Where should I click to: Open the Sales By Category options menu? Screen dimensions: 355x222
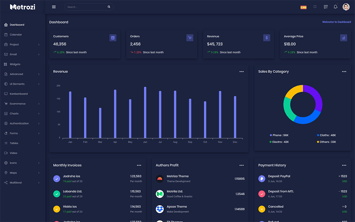click(x=344, y=71)
